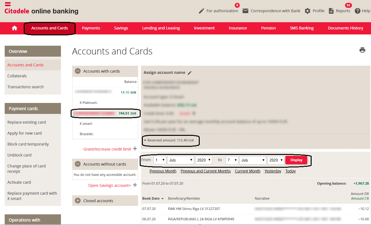Select the account with 14.10 EUR balance
371x225 pixels.
[105, 92]
